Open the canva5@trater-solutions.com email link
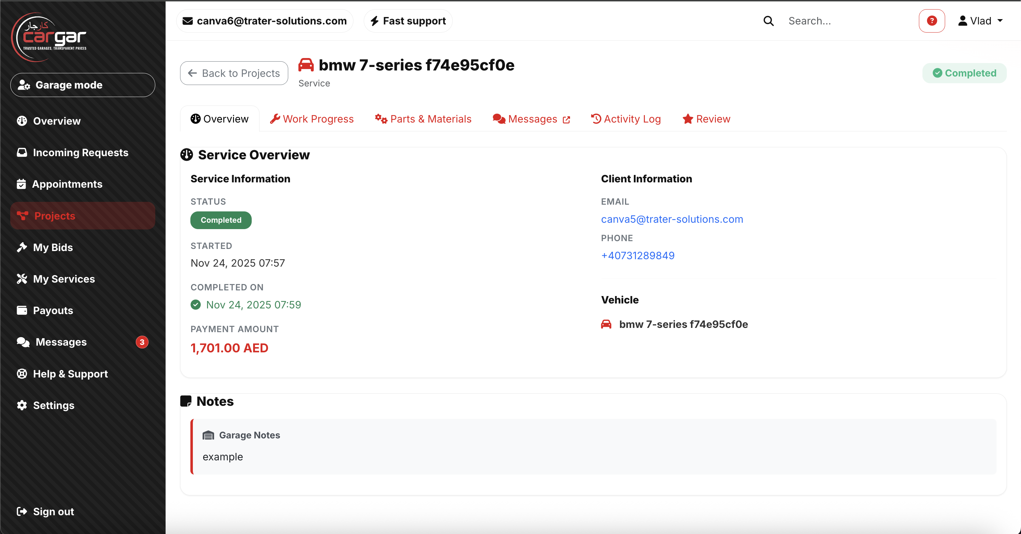The height and width of the screenshot is (534, 1021). (x=672, y=219)
